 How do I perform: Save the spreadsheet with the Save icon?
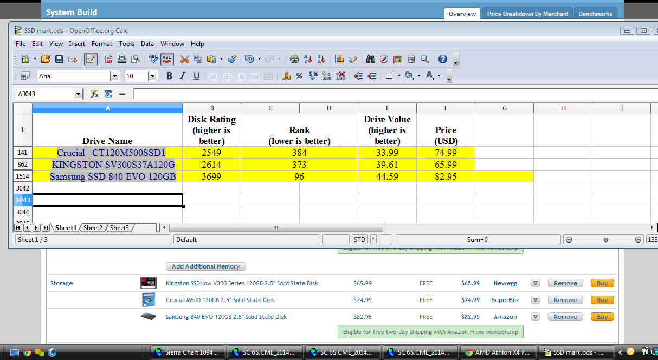[59, 59]
